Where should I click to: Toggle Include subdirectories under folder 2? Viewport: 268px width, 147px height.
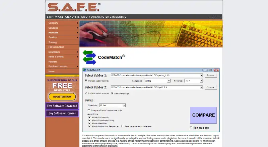(x=86, y=93)
